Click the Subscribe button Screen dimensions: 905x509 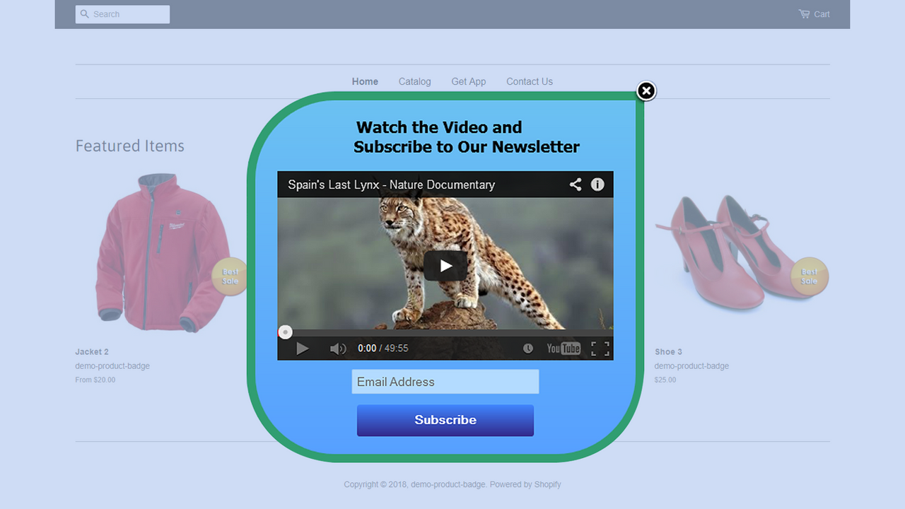(x=445, y=420)
